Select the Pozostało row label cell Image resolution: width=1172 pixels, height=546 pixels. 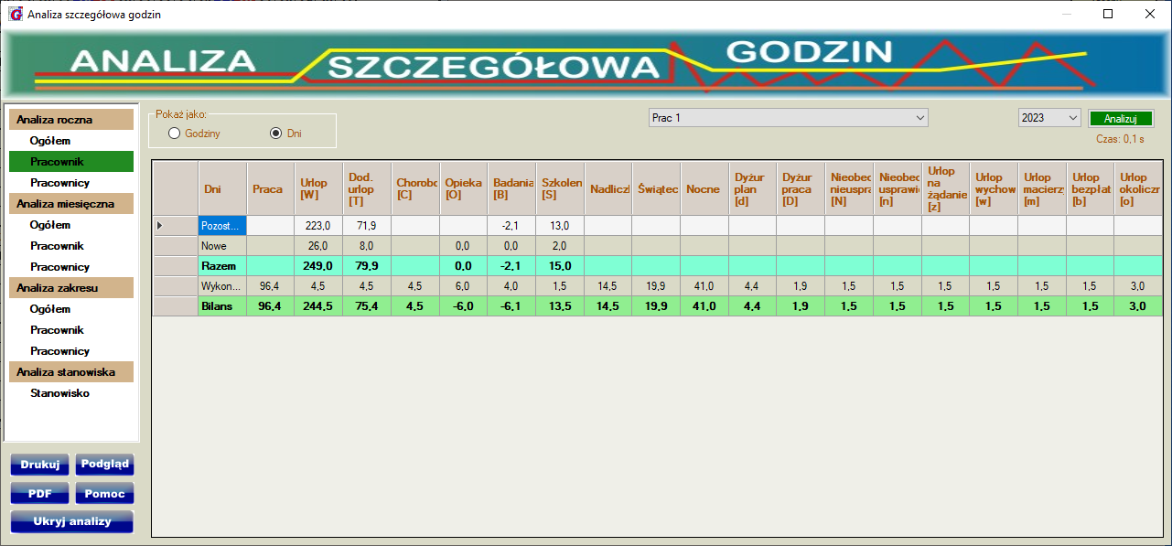pos(222,225)
